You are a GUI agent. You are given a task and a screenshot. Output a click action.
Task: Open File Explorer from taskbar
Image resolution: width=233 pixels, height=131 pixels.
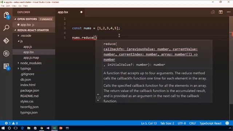pyautogui.click(x=29, y=128)
